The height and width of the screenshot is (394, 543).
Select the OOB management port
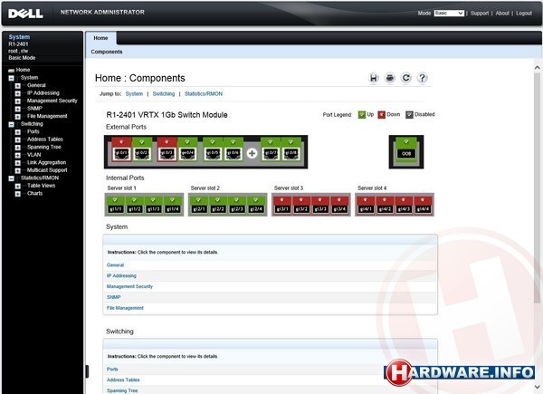pyautogui.click(x=406, y=149)
